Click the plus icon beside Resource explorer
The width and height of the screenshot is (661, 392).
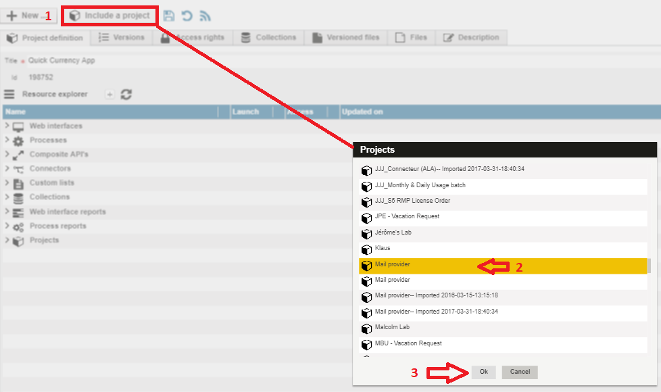[x=109, y=95]
